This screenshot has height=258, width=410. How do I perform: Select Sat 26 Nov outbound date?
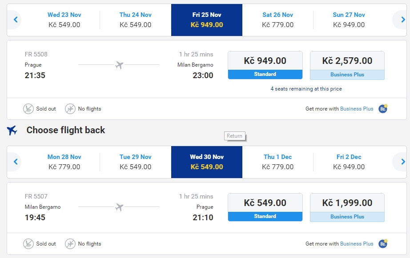(x=277, y=20)
